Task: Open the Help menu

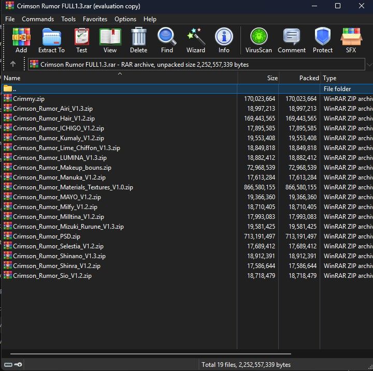Action: coord(150,19)
